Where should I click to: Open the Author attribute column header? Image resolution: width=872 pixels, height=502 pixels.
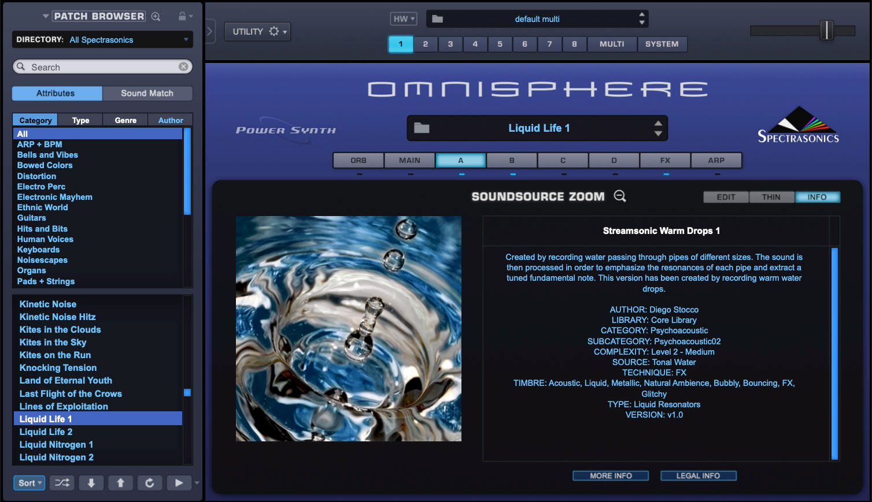(x=171, y=120)
